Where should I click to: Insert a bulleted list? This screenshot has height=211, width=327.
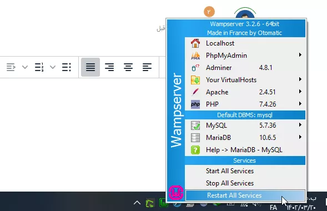pyautogui.click(x=67, y=67)
